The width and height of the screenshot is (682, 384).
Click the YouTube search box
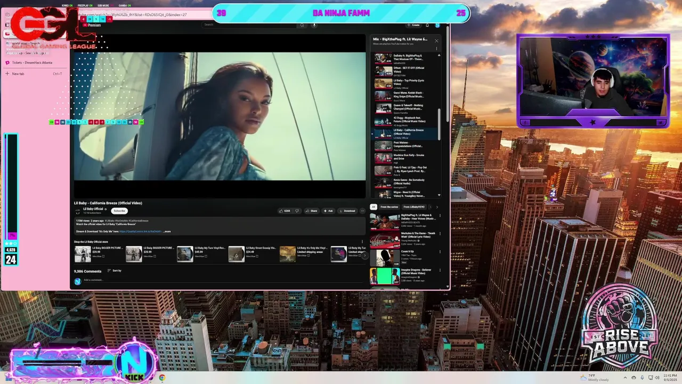[x=249, y=25]
